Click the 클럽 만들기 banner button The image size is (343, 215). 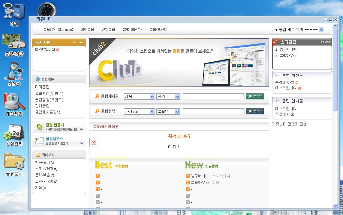pos(59,127)
